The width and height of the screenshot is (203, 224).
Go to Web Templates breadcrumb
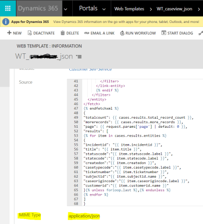pyautogui.click(x=129, y=9)
